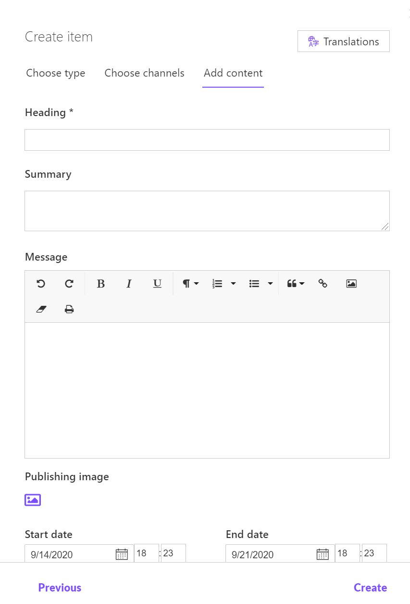This screenshot has width=410, height=604.
Task: Switch to Choose channels tab
Action: 145,73
